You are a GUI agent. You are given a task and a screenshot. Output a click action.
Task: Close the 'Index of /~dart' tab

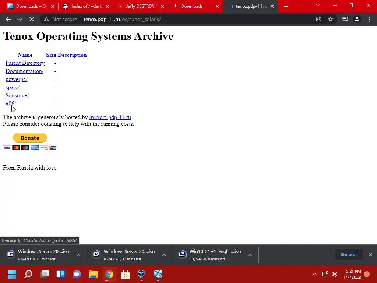pyautogui.click(x=108, y=6)
